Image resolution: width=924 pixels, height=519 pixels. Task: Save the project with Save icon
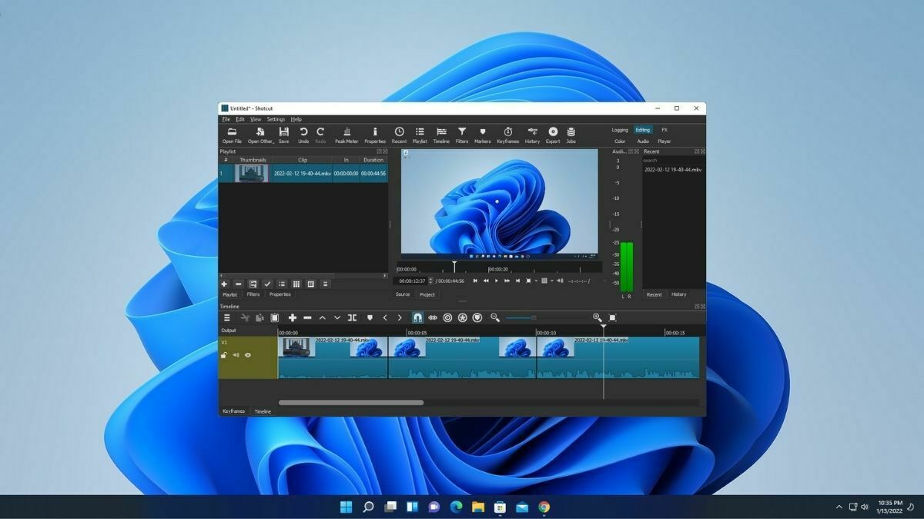(283, 132)
